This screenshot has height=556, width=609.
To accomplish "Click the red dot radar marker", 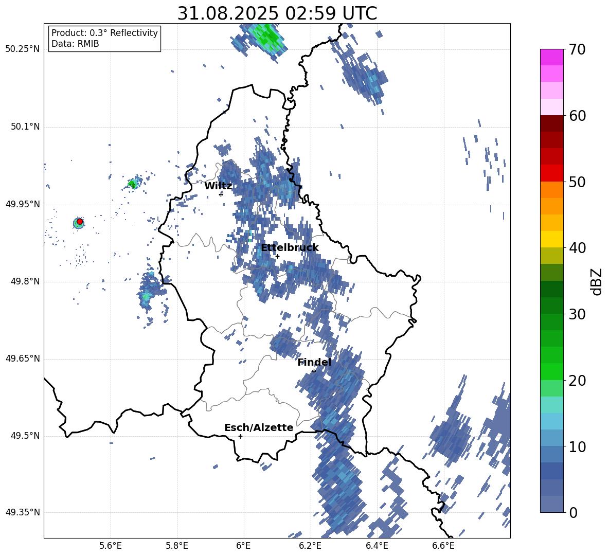I will [x=80, y=222].
